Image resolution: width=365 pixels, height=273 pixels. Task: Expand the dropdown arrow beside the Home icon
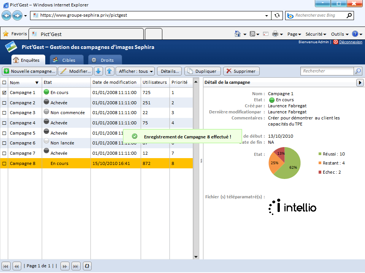245,35
